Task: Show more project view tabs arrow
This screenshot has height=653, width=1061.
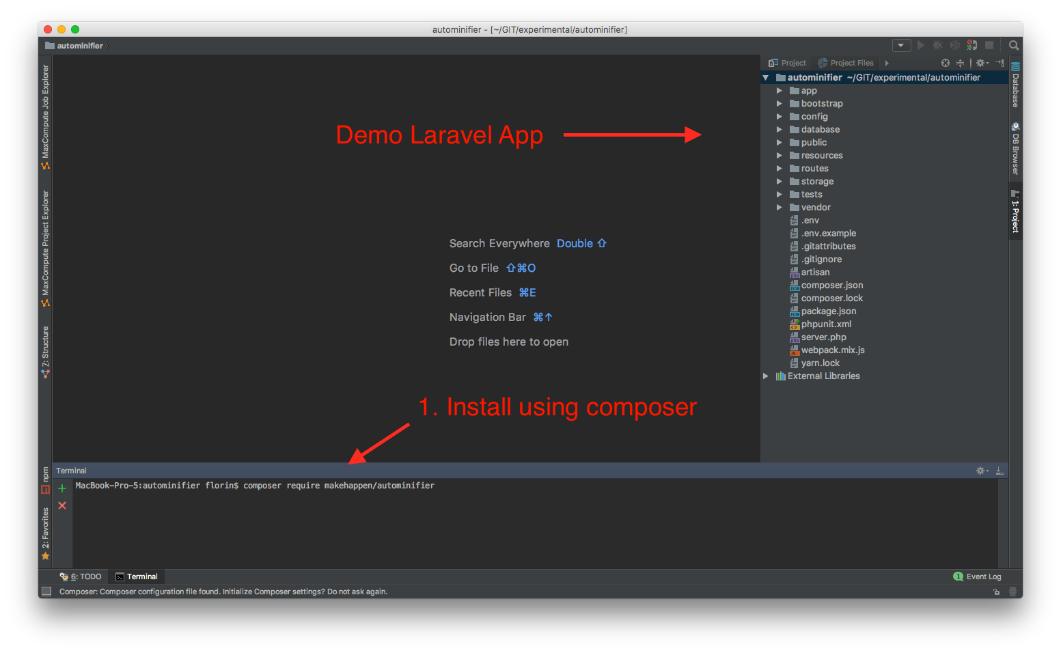Action: 887,63
